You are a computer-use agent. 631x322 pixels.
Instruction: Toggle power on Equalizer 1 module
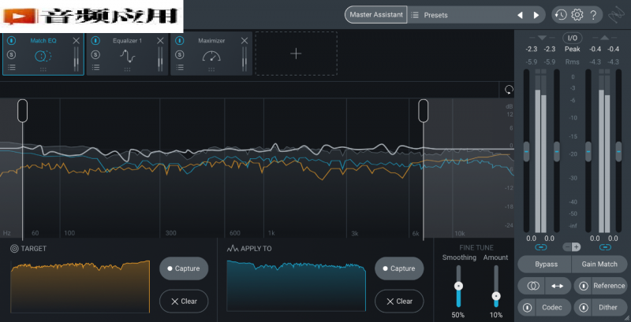point(95,41)
